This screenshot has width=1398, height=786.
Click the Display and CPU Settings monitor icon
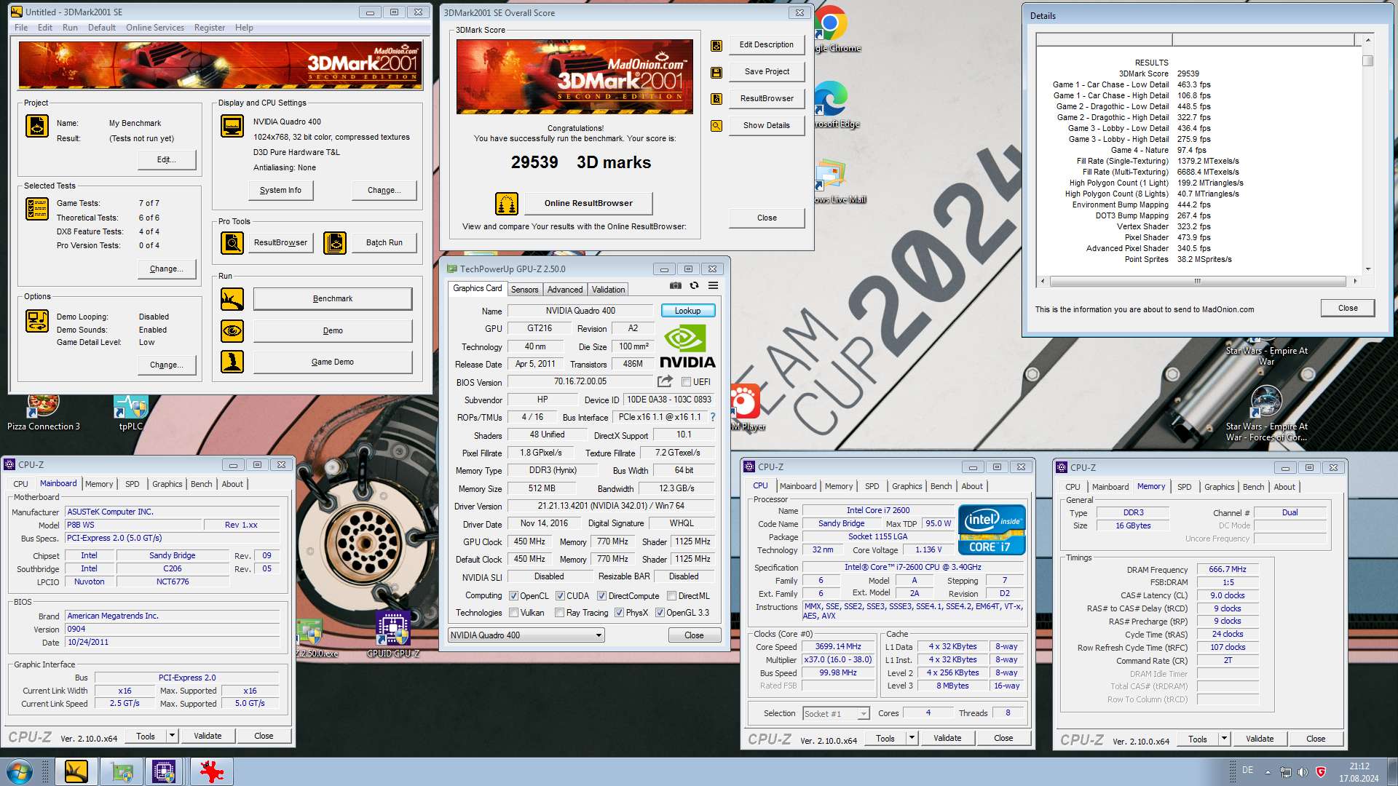click(232, 126)
